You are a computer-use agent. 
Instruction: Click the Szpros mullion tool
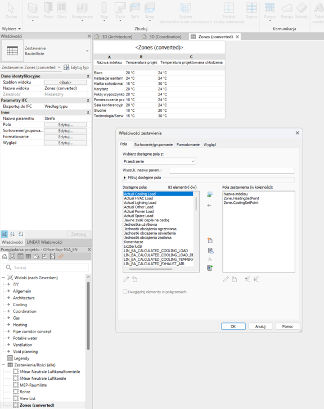(251, 11)
